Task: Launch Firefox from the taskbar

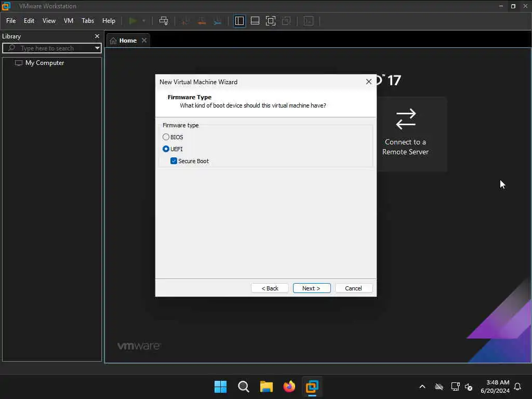Action: [289, 387]
